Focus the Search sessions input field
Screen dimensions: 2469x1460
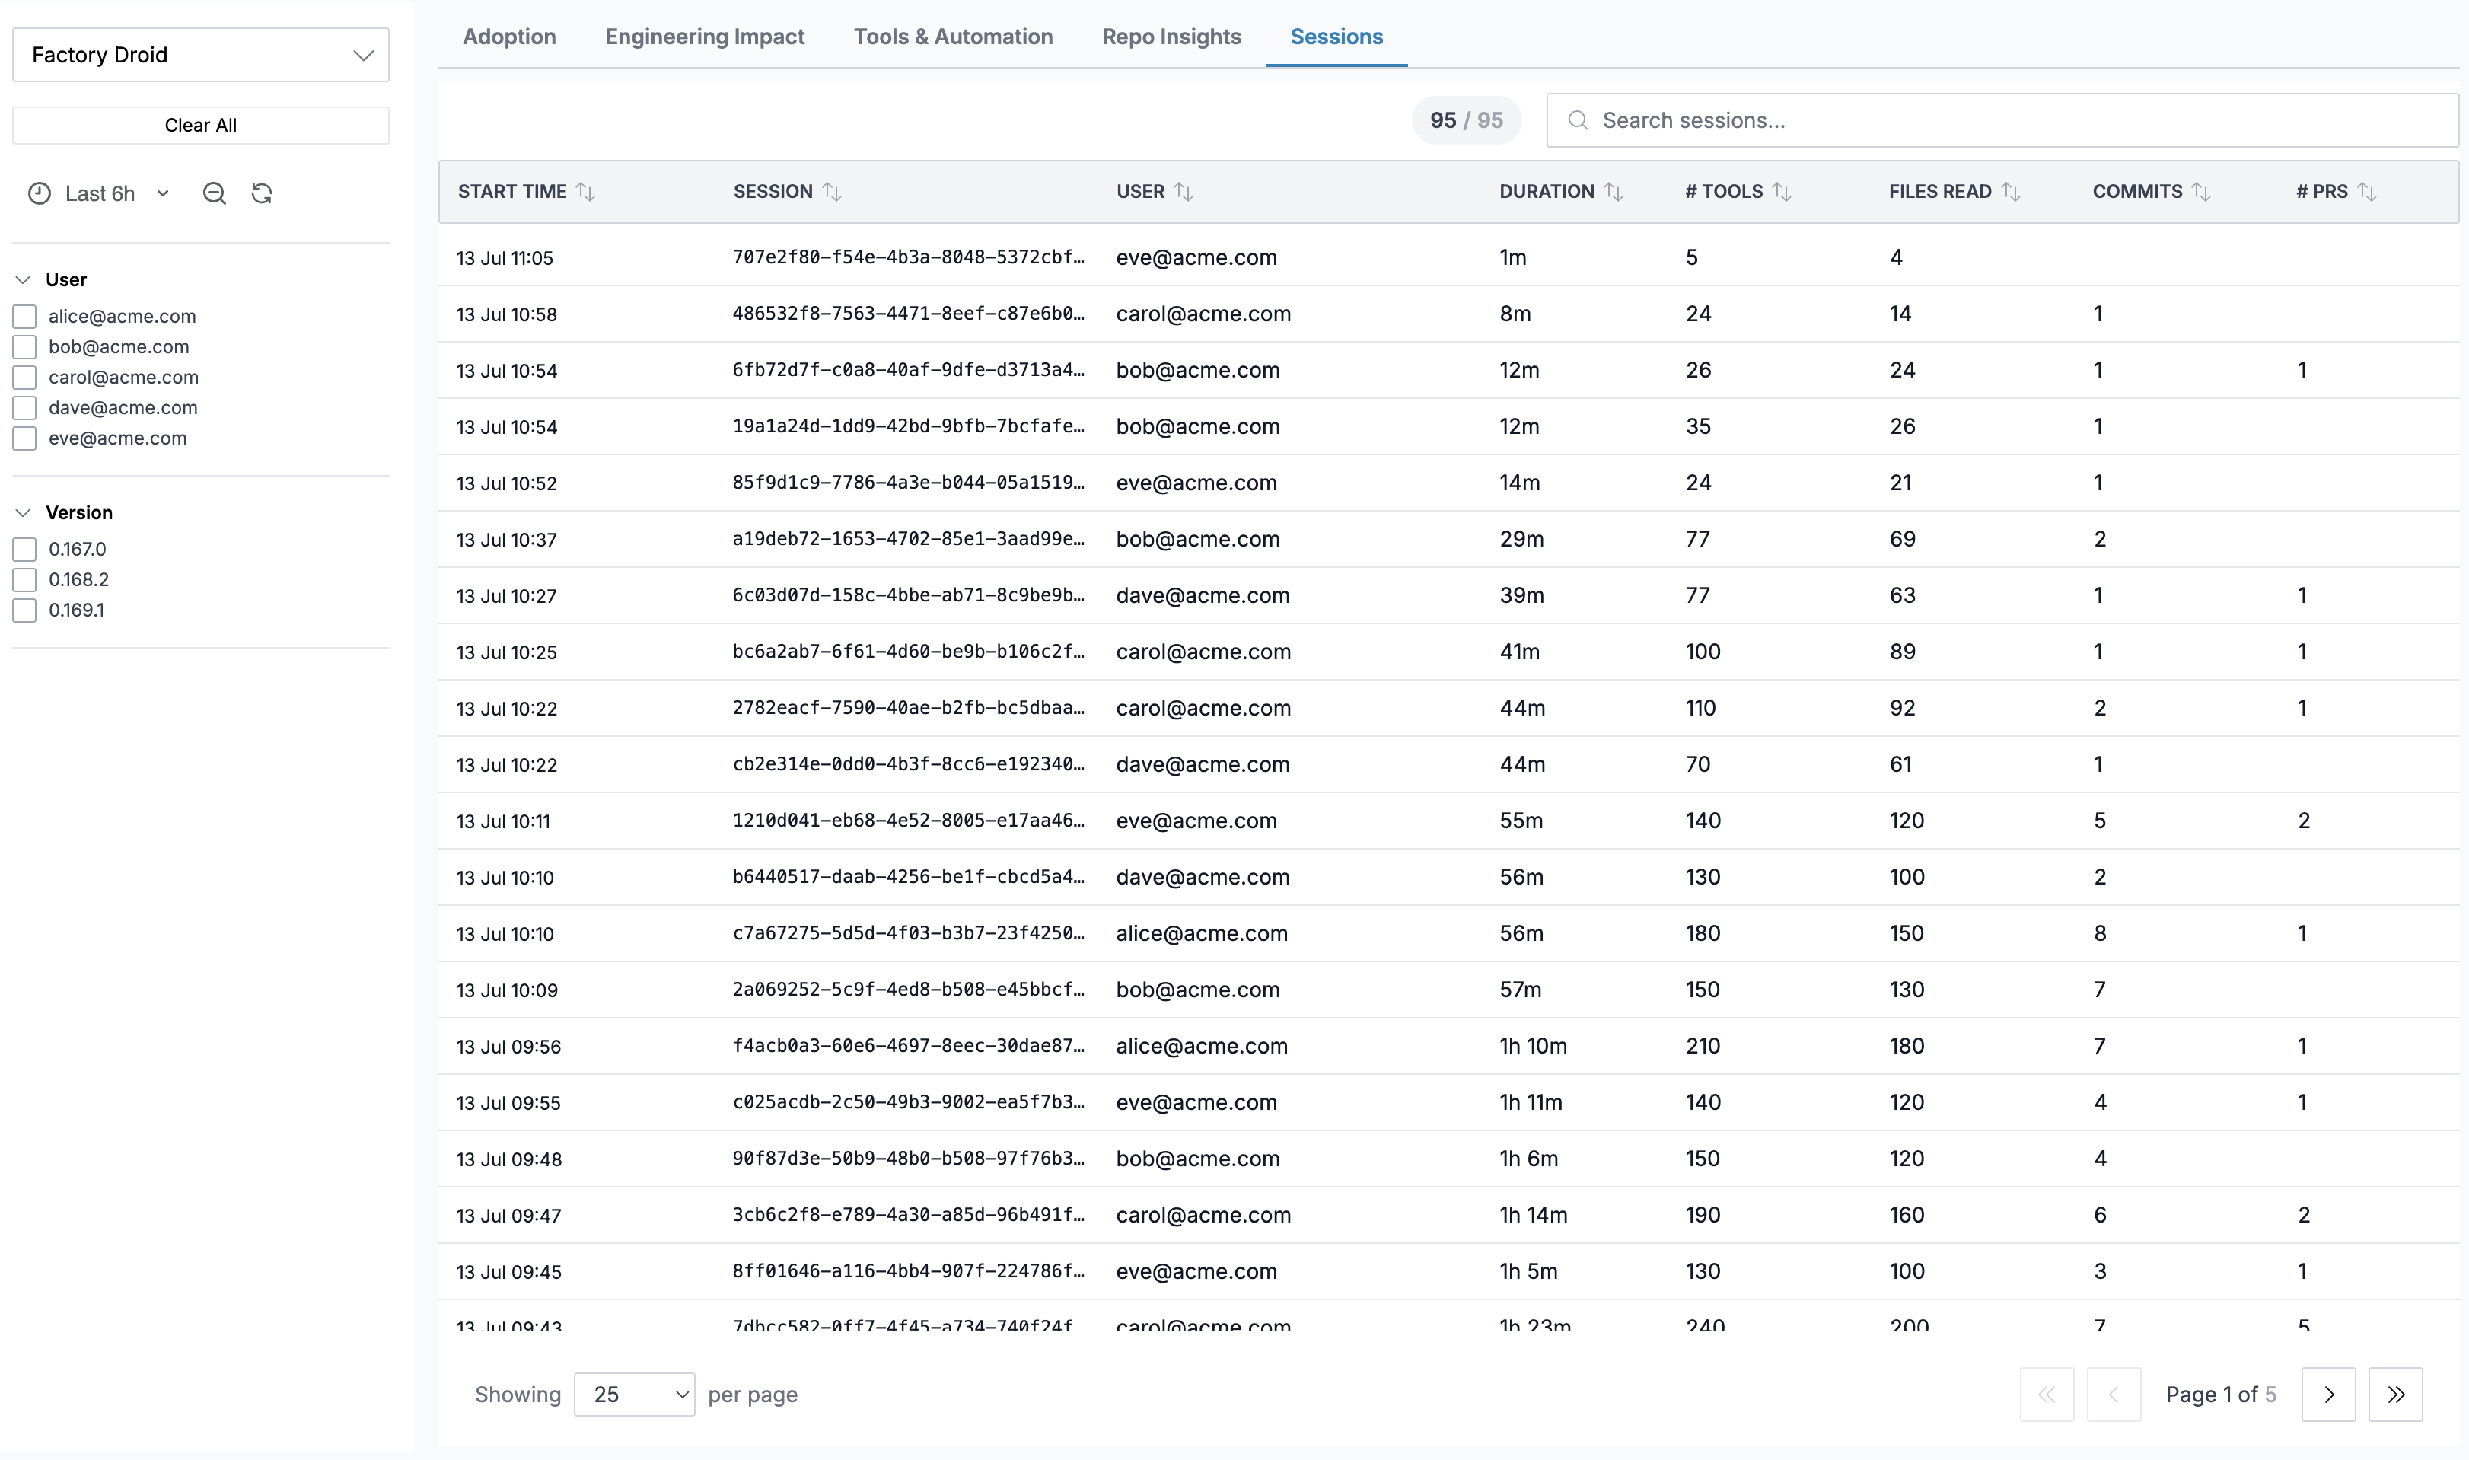2002,120
